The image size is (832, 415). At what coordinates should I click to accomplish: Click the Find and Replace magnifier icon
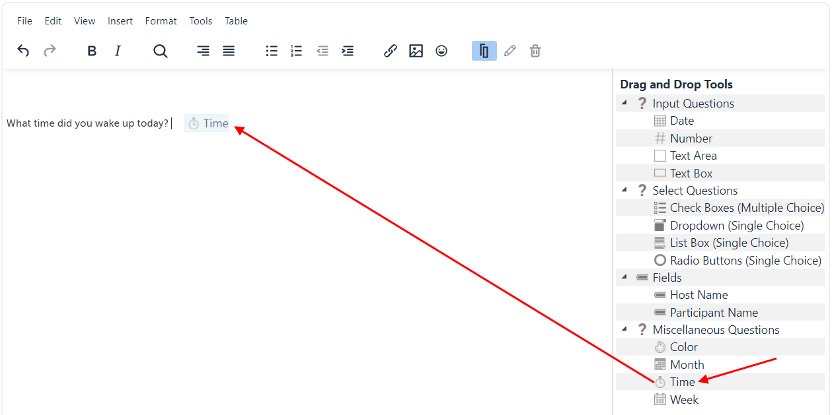tap(161, 51)
